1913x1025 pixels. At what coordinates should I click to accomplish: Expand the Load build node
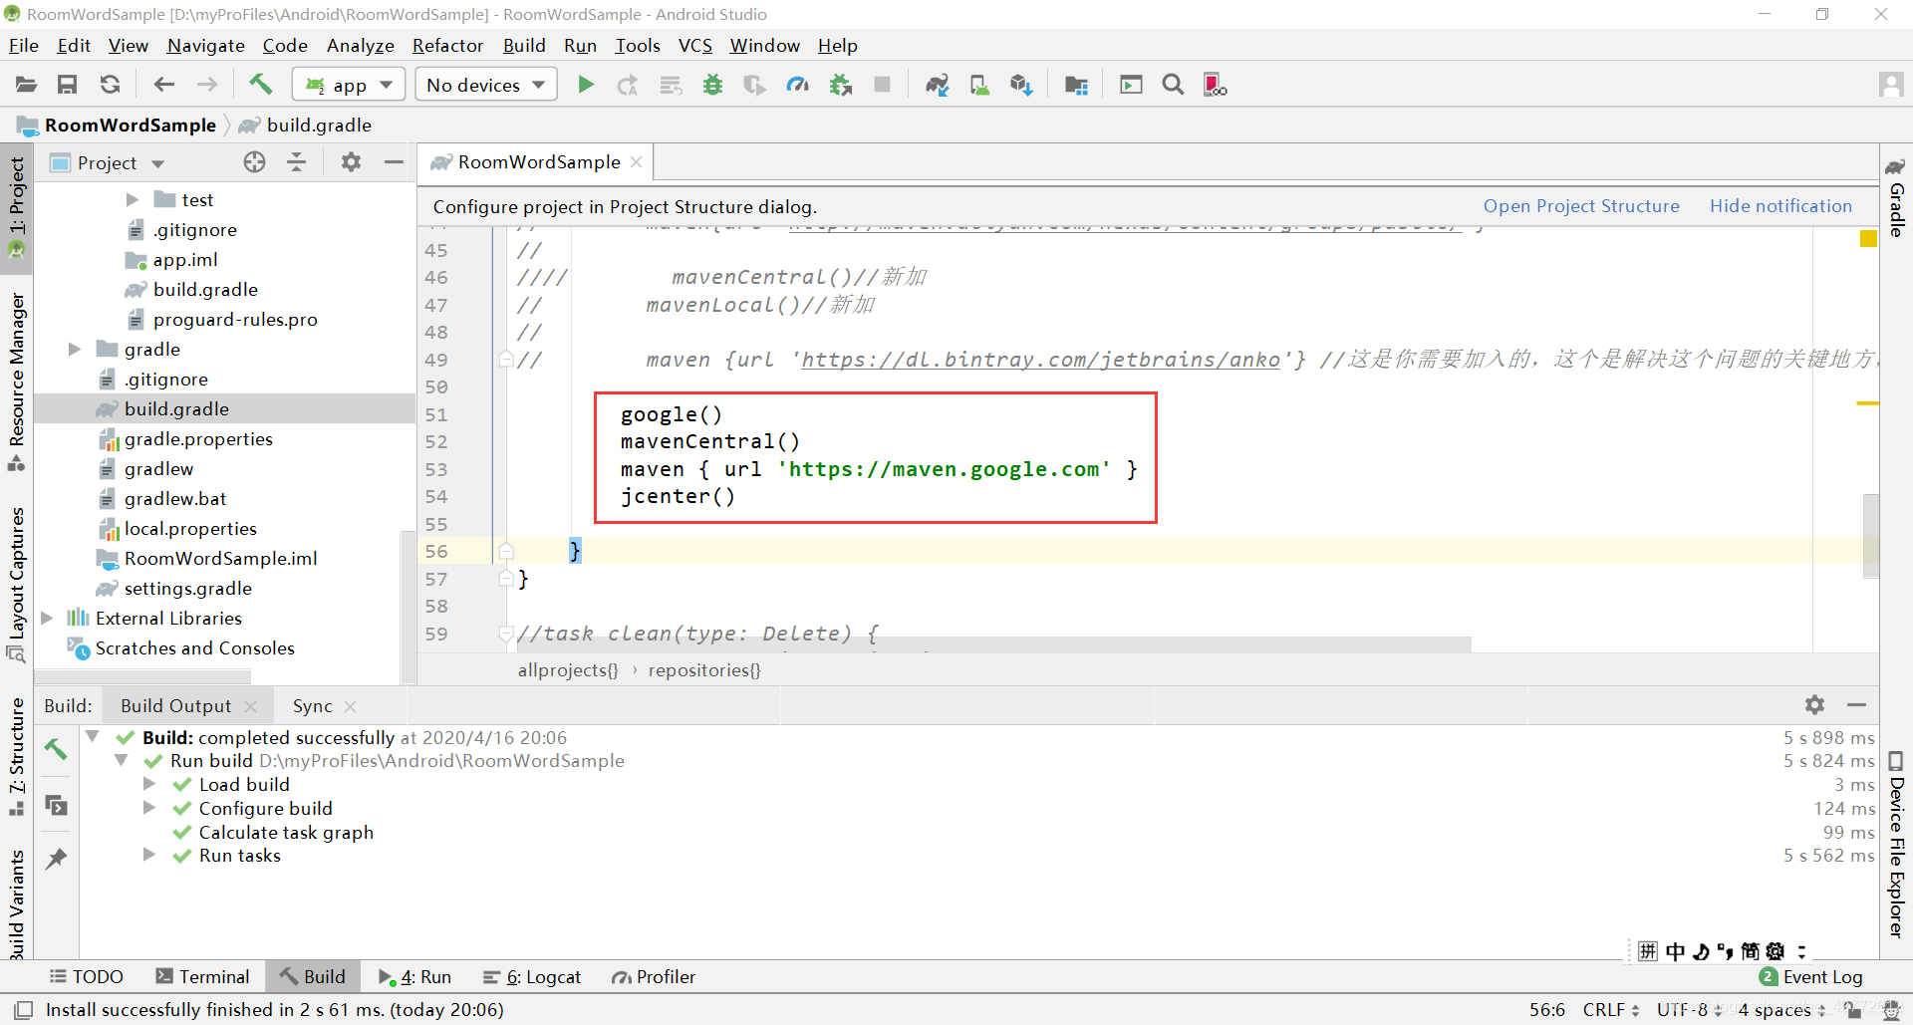pyautogui.click(x=149, y=784)
